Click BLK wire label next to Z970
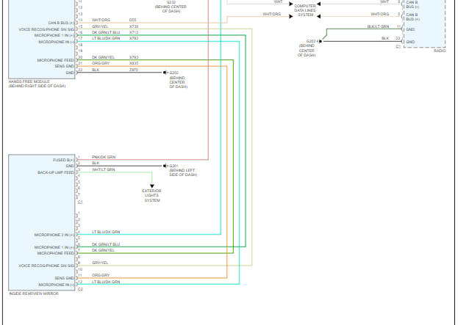This screenshot has height=325, width=469. click(x=96, y=70)
